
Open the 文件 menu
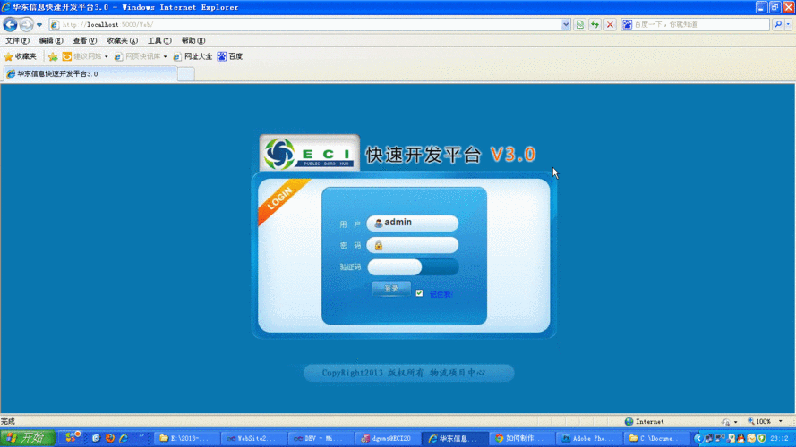[x=17, y=40]
